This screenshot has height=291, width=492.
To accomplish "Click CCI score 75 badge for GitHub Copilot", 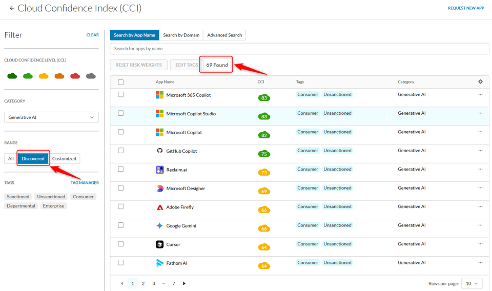I will pos(264,154).
